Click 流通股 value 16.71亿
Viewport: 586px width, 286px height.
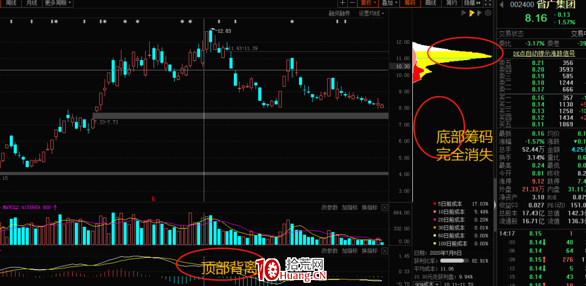tap(533, 222)
